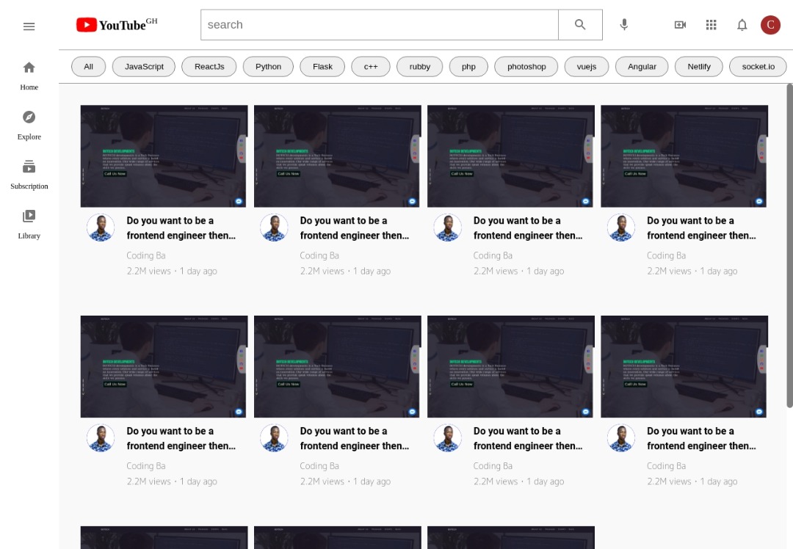
Task: Open Library in the sidebar
Action: tap(29, 225)
